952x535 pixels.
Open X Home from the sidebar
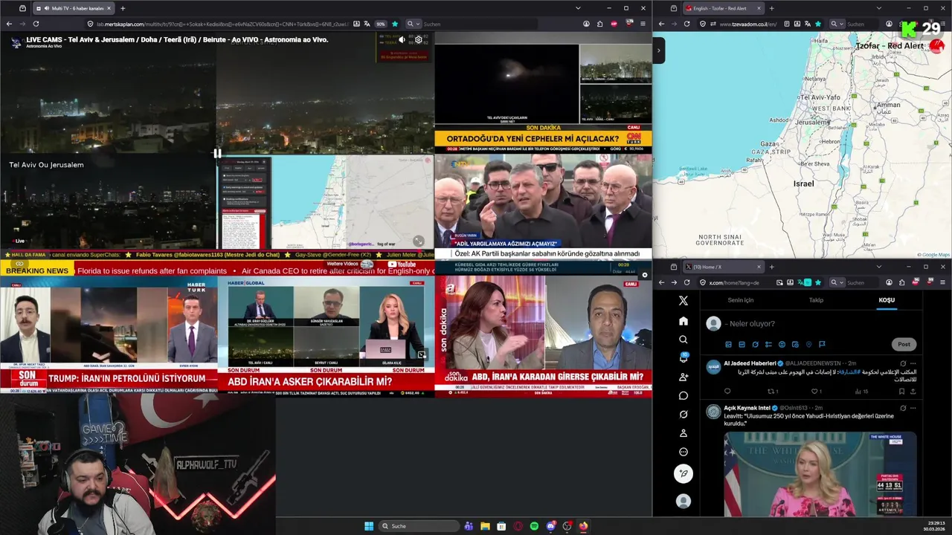click(x=684, y=321)
